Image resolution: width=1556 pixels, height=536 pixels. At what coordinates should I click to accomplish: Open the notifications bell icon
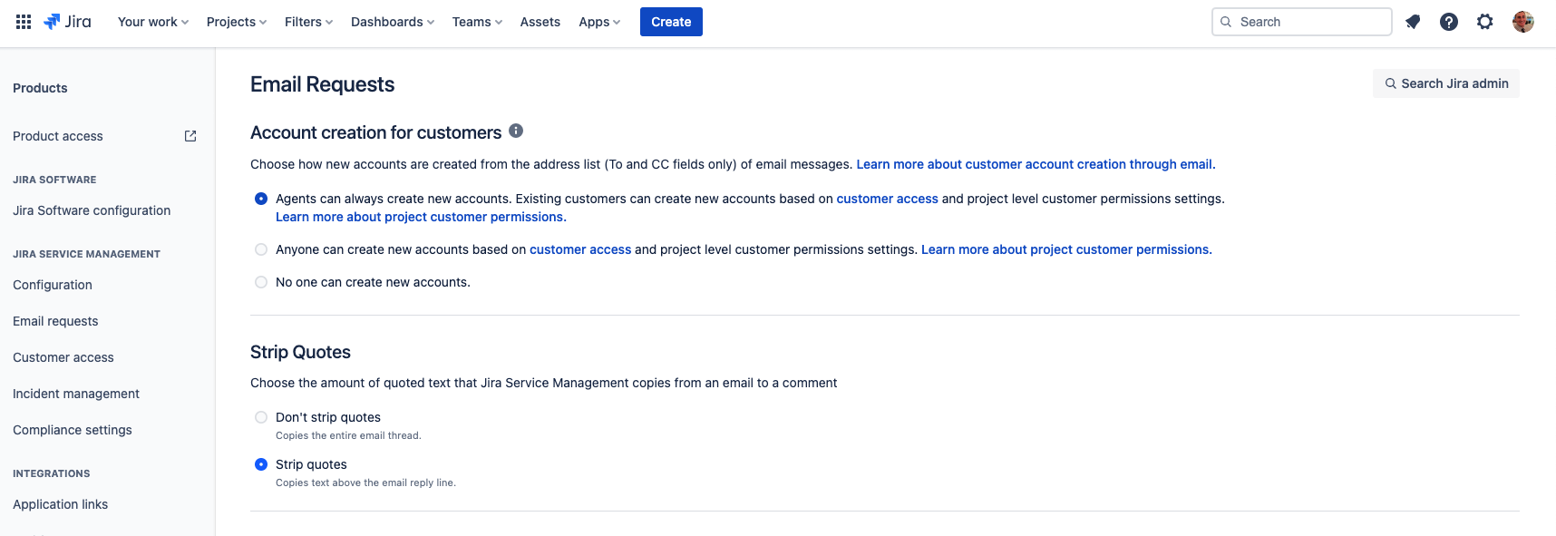click(1413, 22)
